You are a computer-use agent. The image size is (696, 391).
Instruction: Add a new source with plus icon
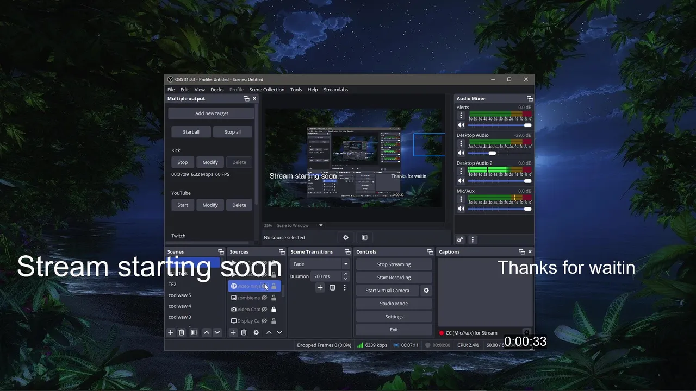coord(233,332)
